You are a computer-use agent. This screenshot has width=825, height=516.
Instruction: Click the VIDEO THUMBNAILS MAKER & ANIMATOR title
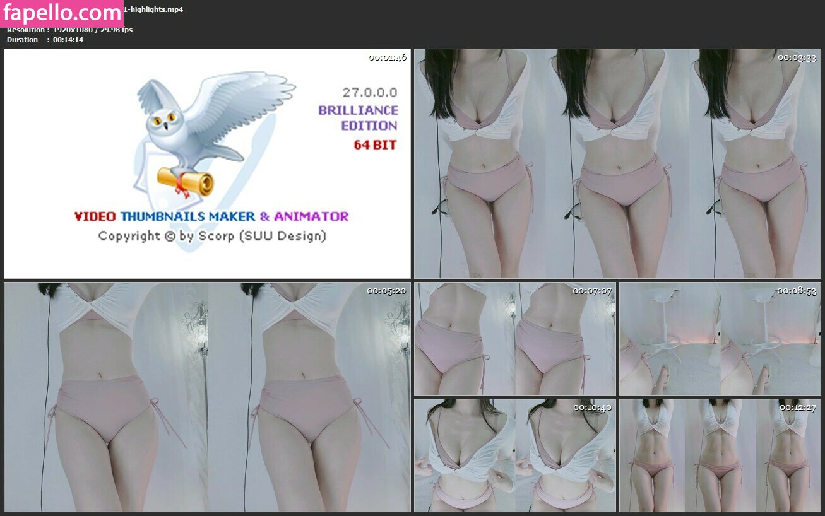click(211, 216)
